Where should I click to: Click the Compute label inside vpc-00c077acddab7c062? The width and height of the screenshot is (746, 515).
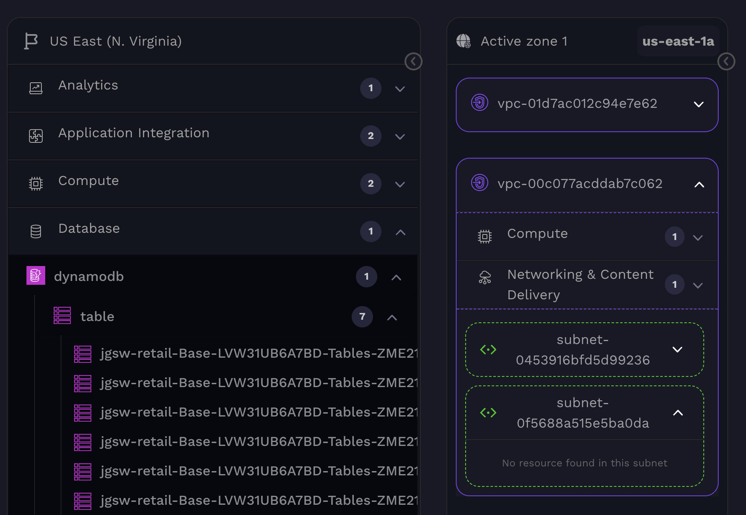[538, 234]
